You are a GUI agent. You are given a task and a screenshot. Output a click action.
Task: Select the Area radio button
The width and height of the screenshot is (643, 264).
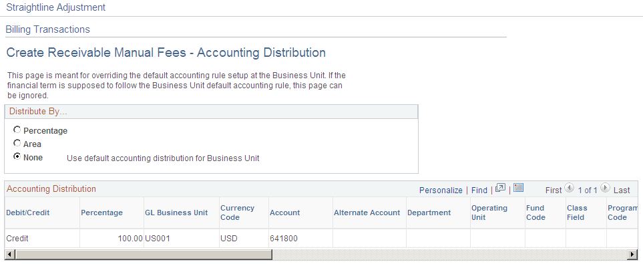[x=17, y=143]
